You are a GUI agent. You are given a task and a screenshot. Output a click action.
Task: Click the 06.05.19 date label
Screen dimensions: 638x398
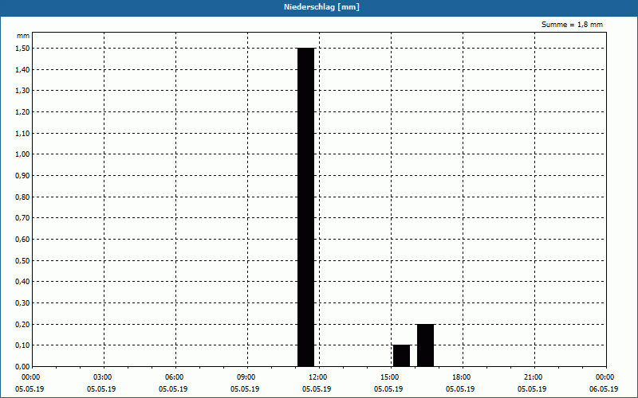click(604, 389)
